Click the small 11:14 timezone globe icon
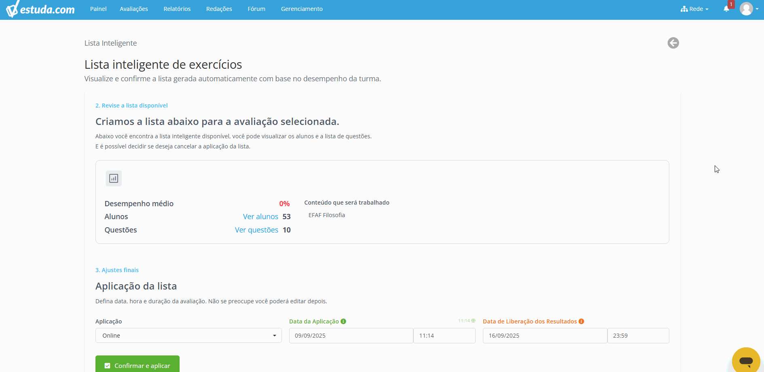 tap(473, 321)
